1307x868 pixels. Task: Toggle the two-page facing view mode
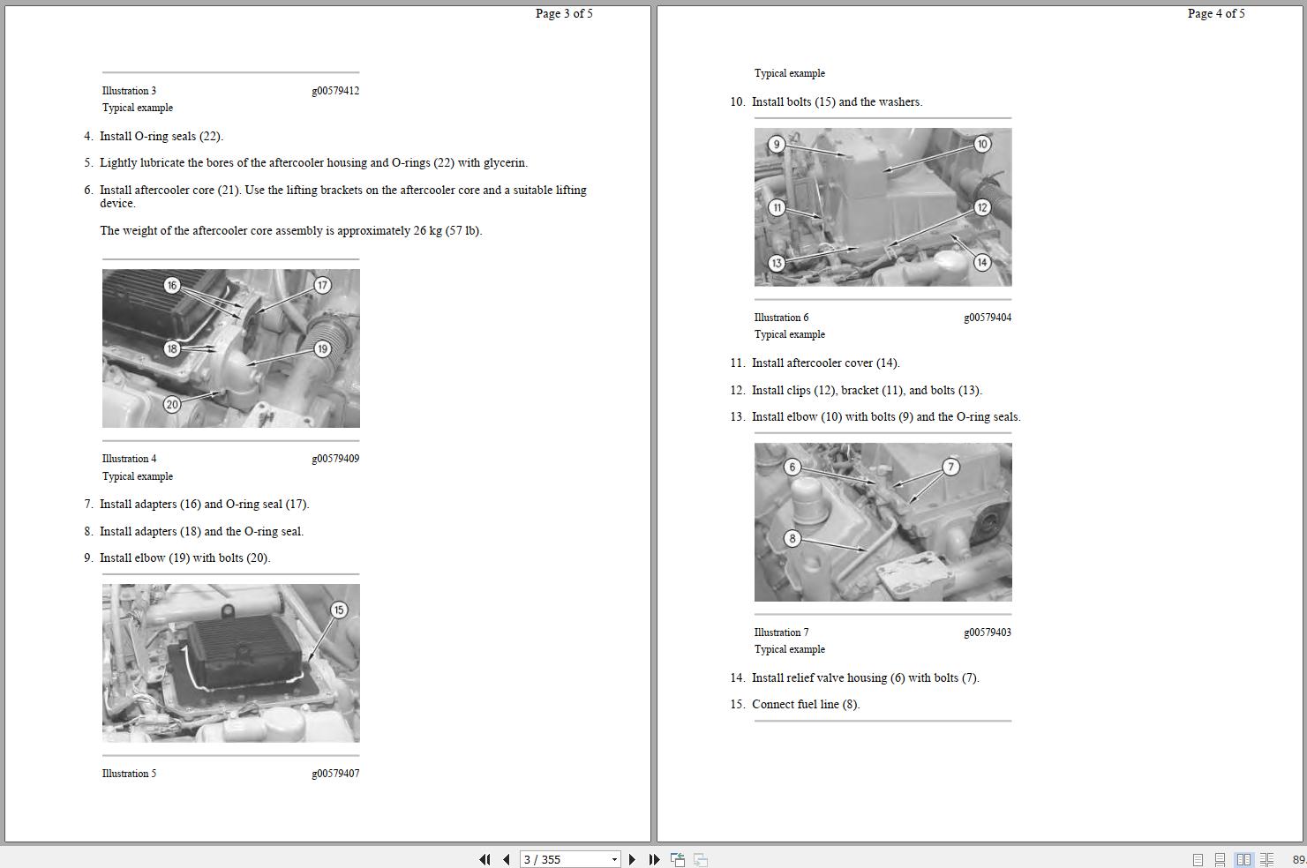point(1245,859)
